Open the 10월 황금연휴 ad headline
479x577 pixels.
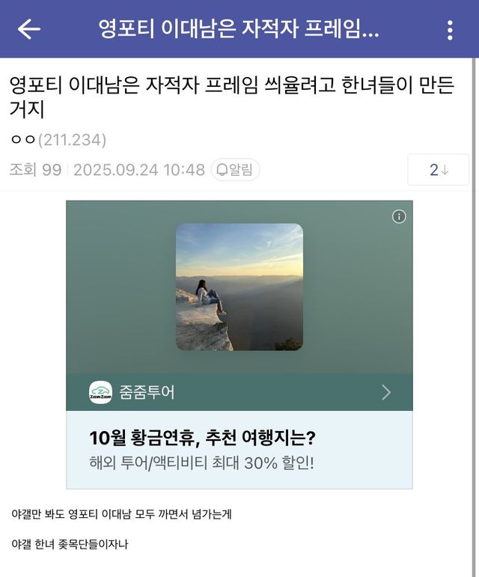pyautogui.click(x=202, y=438)
